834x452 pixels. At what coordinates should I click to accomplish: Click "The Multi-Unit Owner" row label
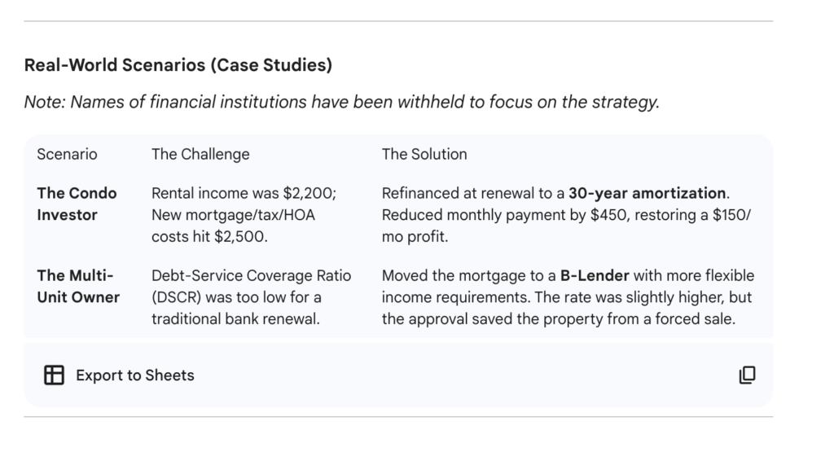click(x=77, y=286)
